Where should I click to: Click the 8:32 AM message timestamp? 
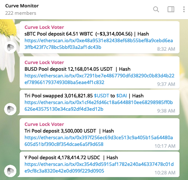(166, 49)
